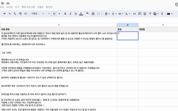Open the 데이터 menu
The height and width of the screenshot is (111, 178).
click(x=9, y=7)
